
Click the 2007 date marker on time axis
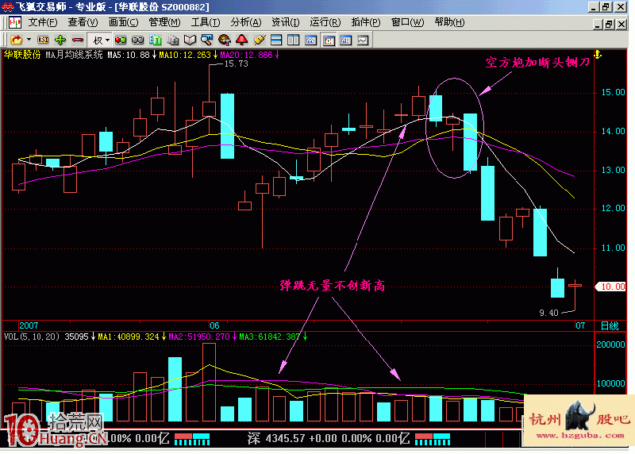[x=29, y=325]
